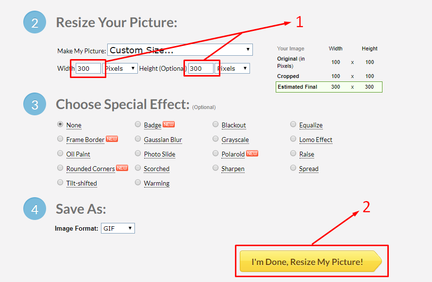This screenshot has height=282, width=432.
Task: Enable the Rounded Corners effect
Action: click(x=60, y=168)
